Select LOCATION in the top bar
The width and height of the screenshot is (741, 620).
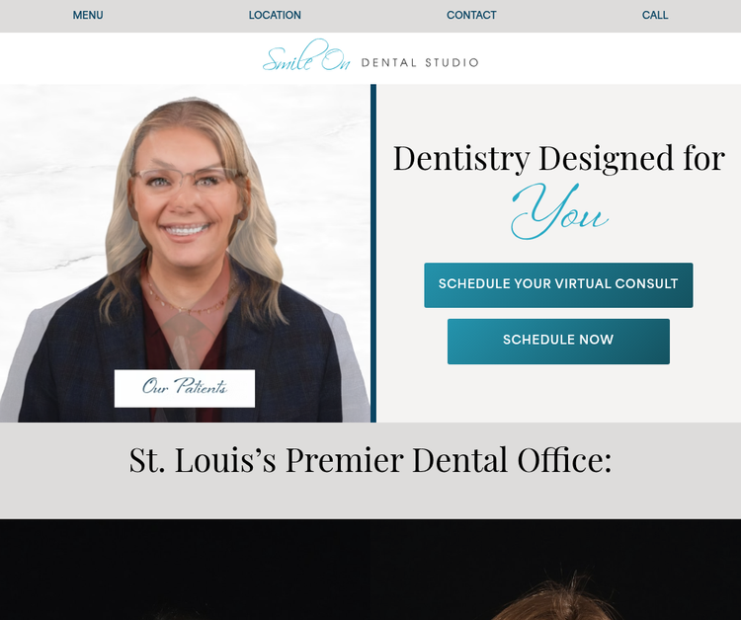(275, 15)
